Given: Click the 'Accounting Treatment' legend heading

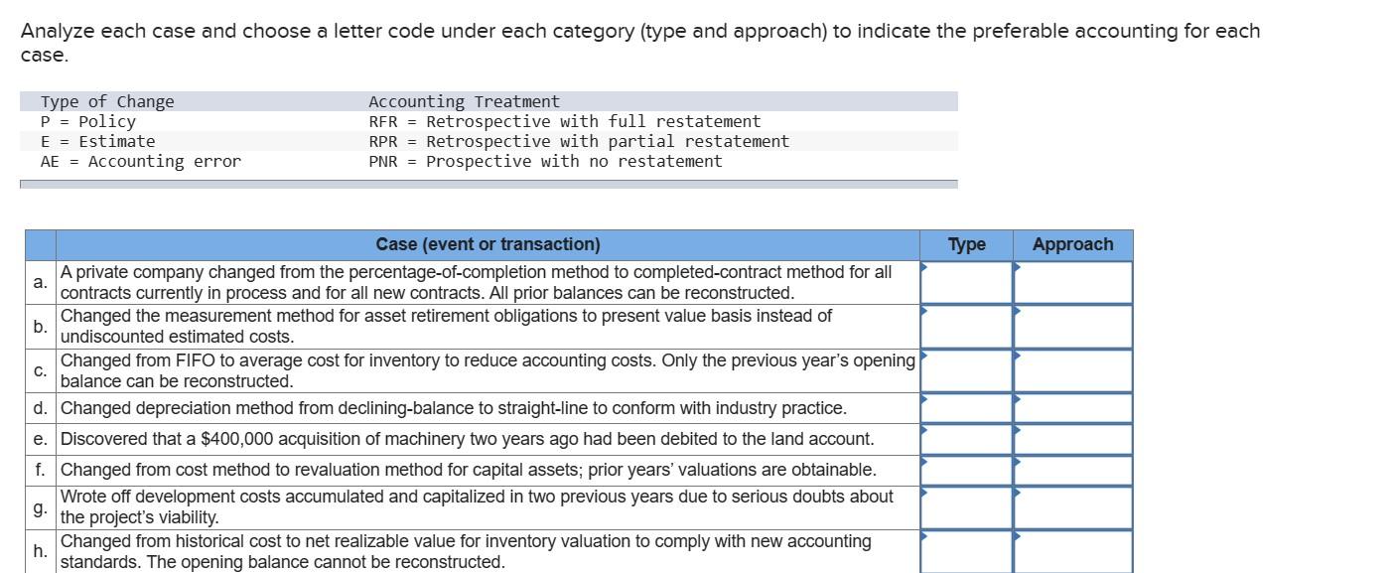Looking at the screenshot, I should pyautogui.click(x=464, y=101).
